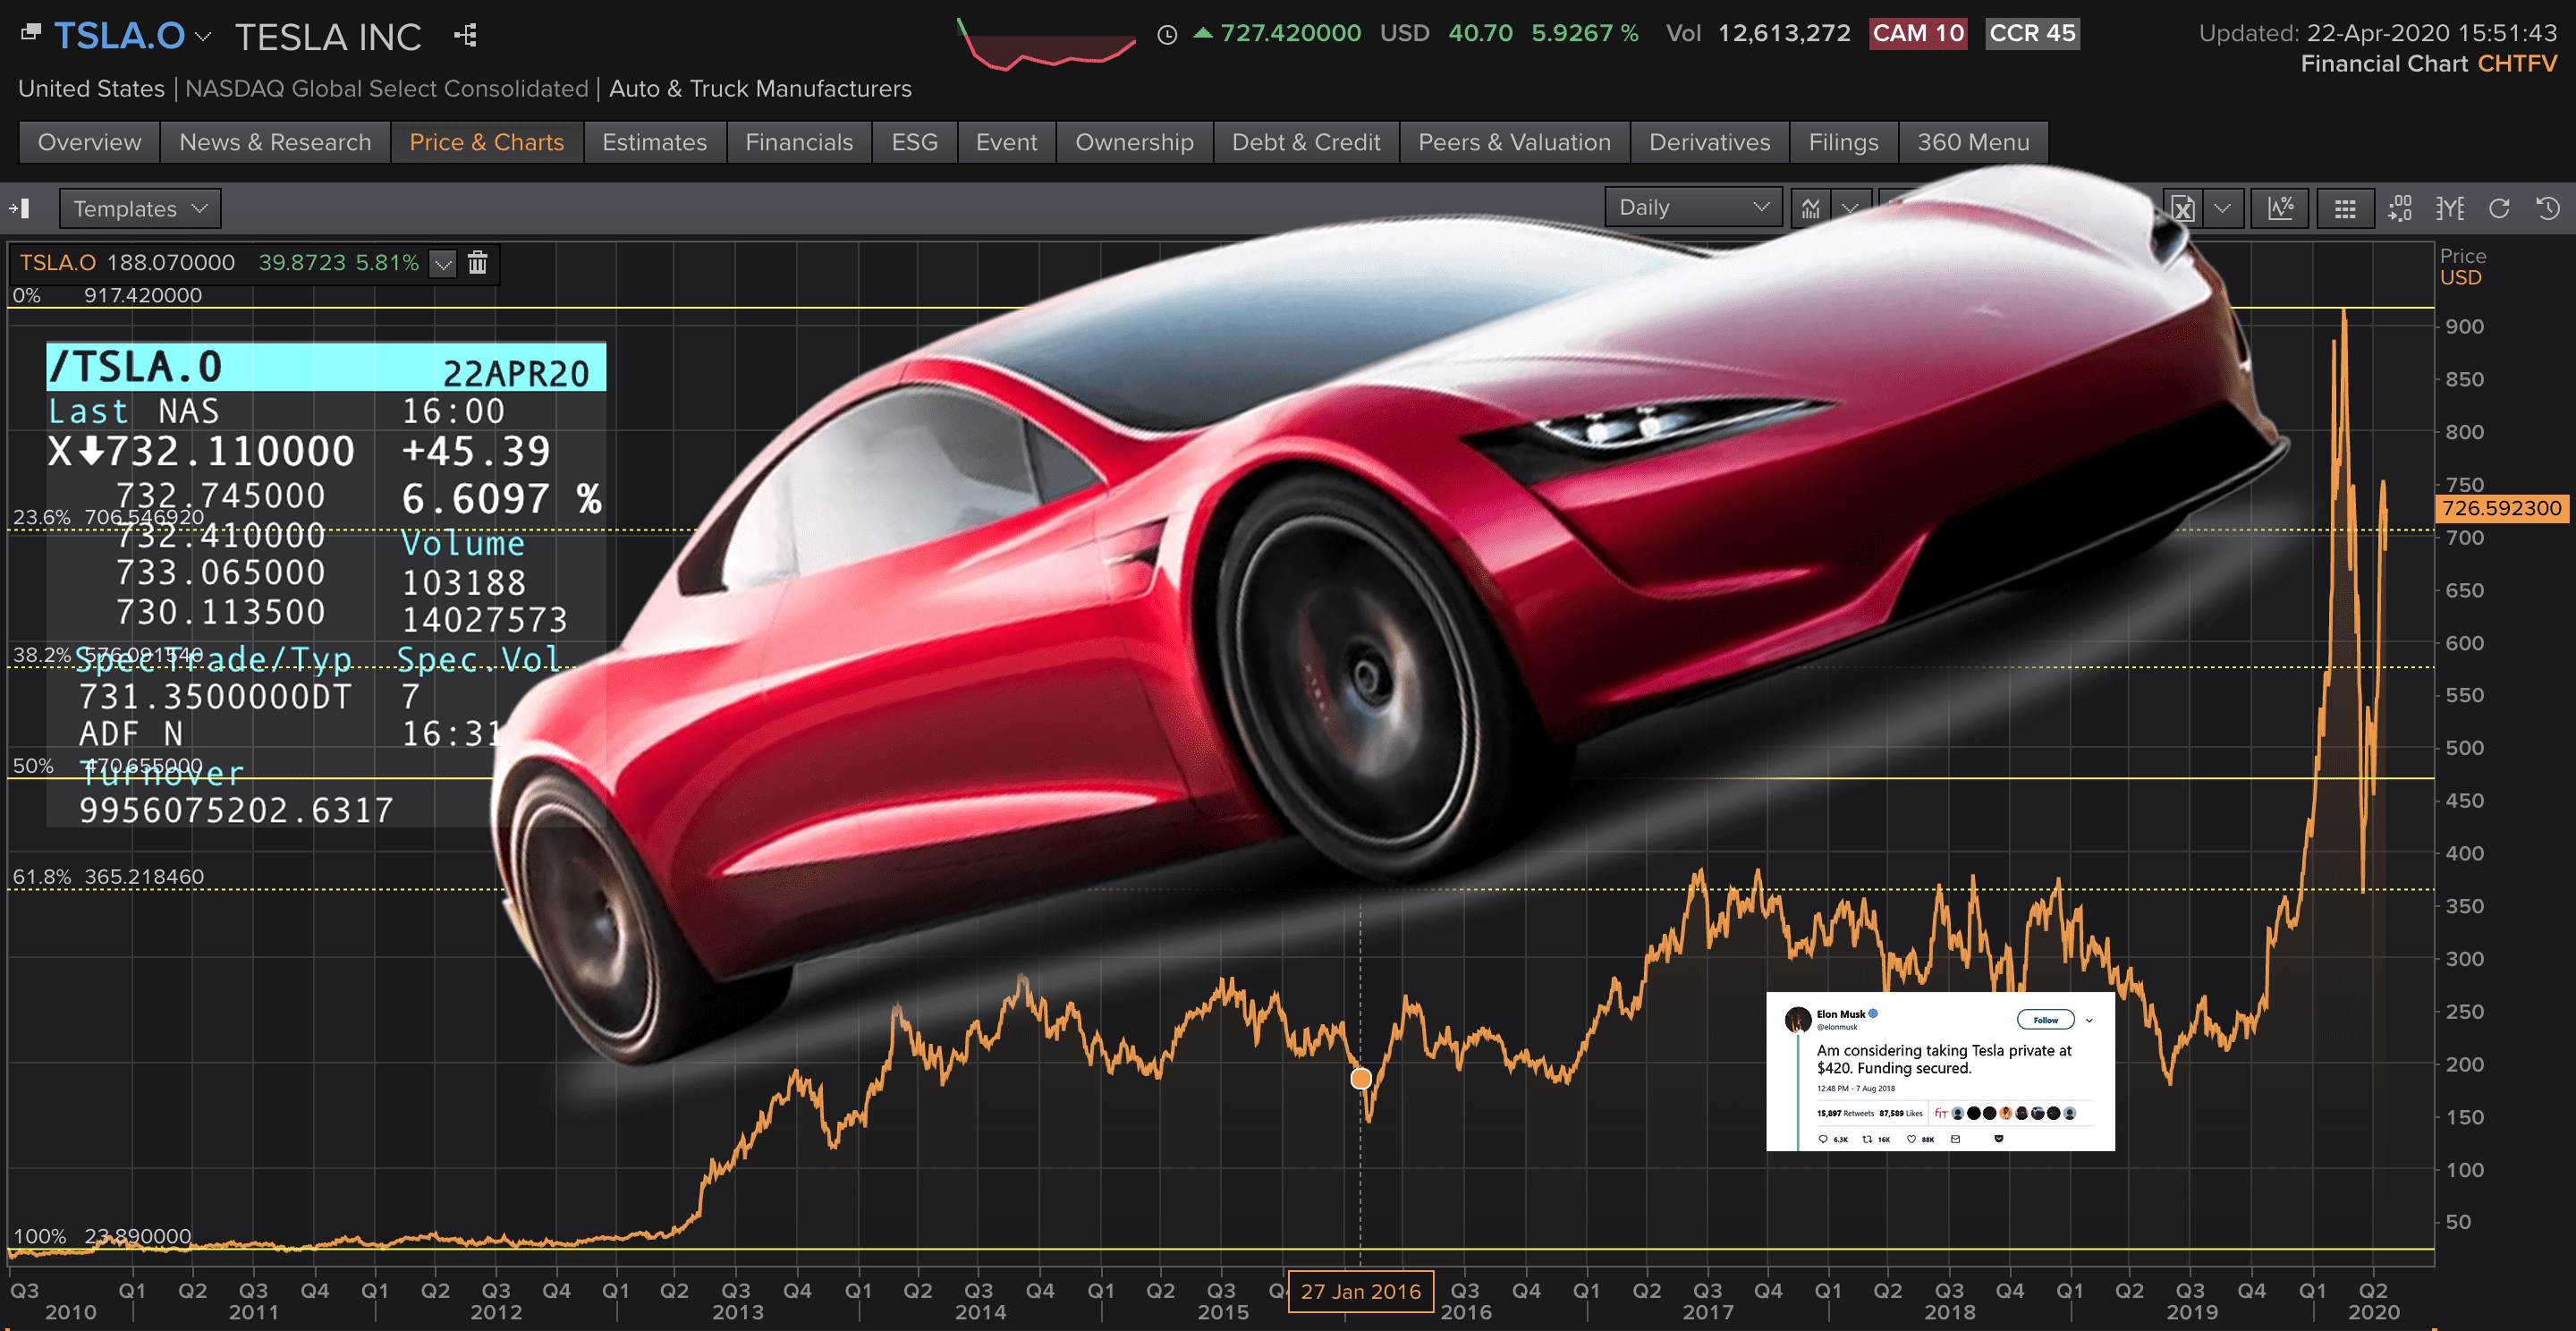Click the screen linking icon beside TESLA INC
The height and width of the screenshot is (1331, 2576).
pos(463,36)
